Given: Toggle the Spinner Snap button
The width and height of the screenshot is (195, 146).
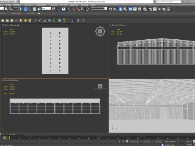Looking at the screenshot, I should [82, 9].
